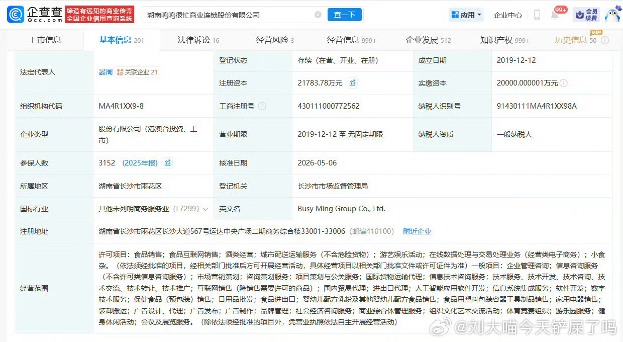
Task: Click 一般纳税人 taxpayer qualification
Action: [514, 134]
